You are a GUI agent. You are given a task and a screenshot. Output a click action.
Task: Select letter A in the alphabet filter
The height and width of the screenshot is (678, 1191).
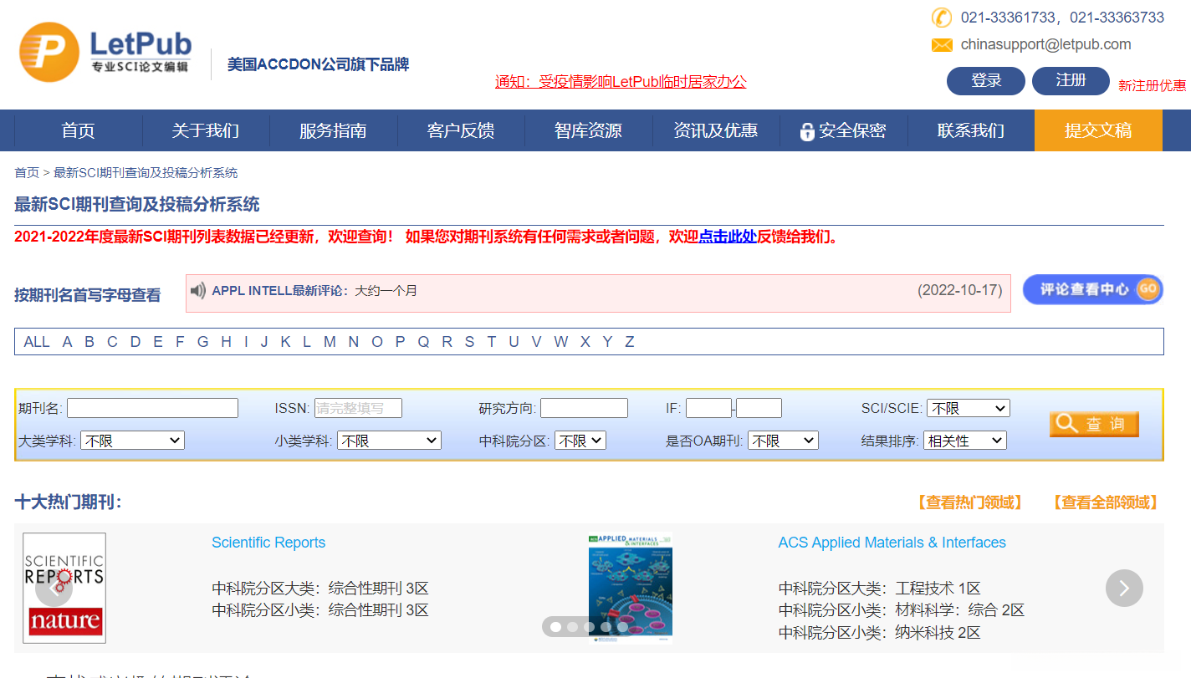coord(68,342)
